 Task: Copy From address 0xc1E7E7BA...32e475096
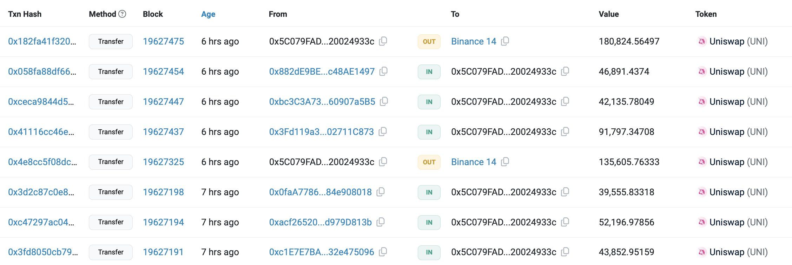coord(383,251)
